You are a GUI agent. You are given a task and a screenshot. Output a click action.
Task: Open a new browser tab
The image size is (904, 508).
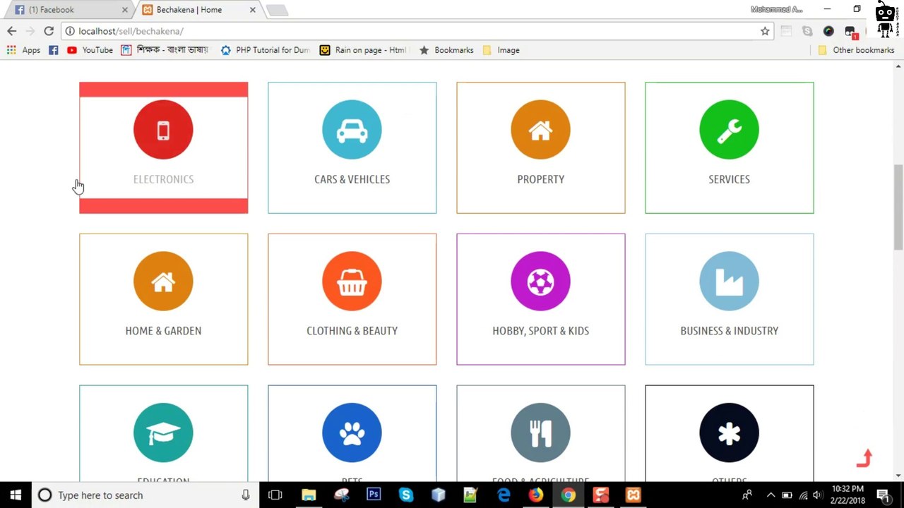[277, 10]
